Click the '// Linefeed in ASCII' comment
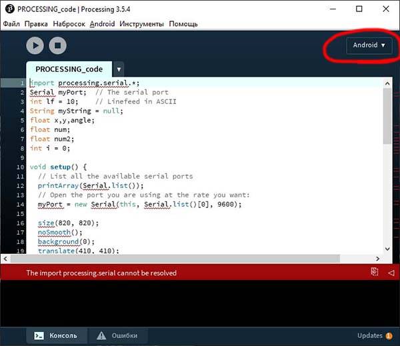 [136, 101]
